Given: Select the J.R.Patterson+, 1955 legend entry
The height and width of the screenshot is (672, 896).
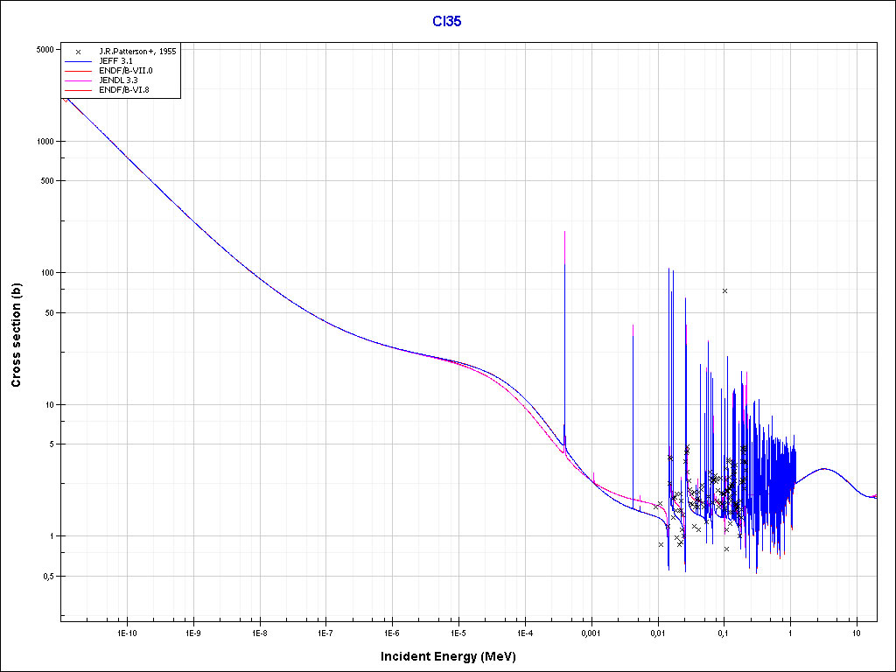Looking at the screenshot, I should click(137, 52).
